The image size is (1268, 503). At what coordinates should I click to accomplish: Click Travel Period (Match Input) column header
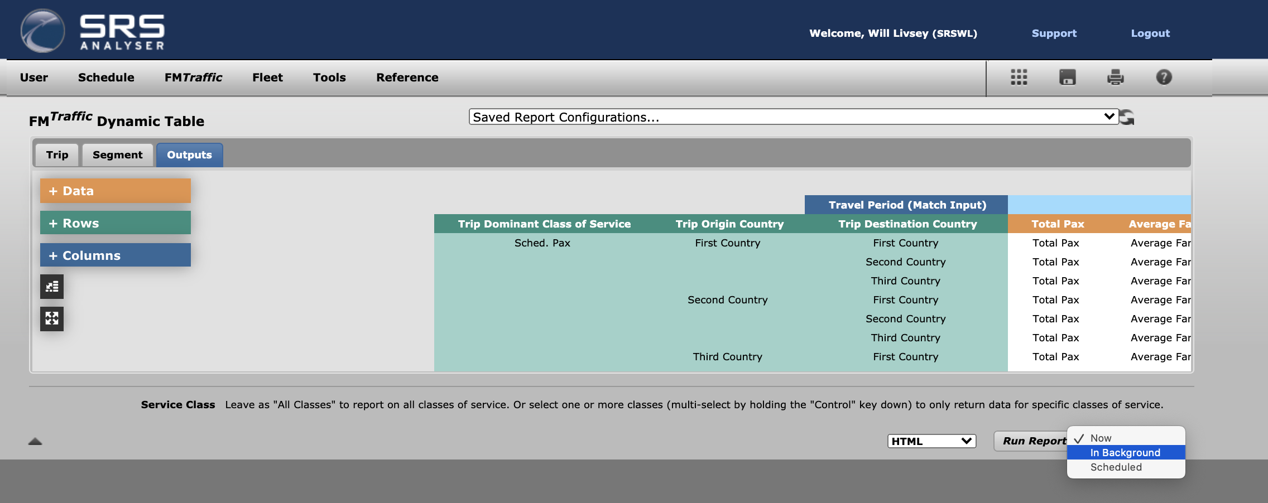click(906, 205)
